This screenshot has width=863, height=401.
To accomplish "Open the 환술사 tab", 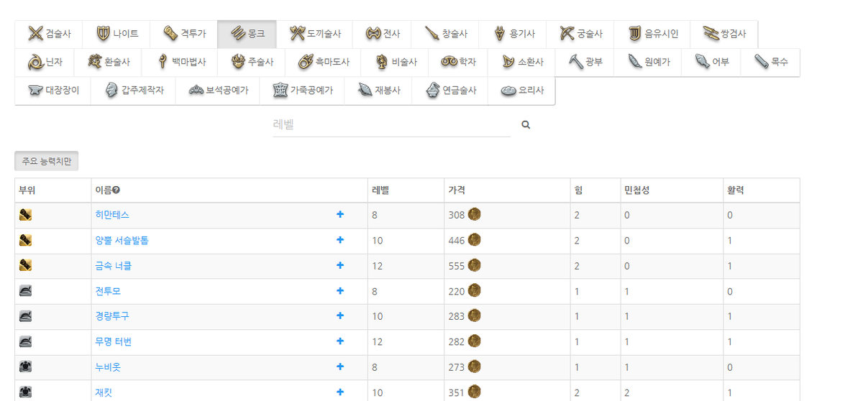I will point(108,63).
